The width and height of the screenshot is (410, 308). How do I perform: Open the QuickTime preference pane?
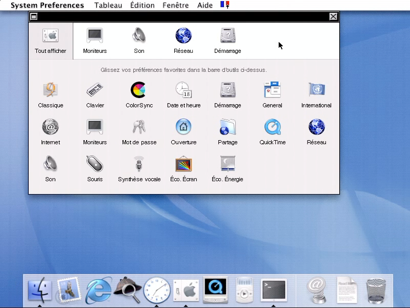point(273,132)
